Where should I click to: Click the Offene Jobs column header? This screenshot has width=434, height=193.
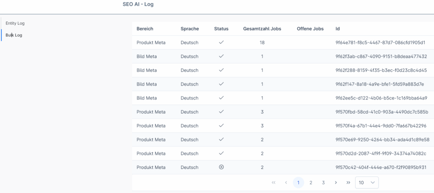pyautogui.click(x=310, y=29)
